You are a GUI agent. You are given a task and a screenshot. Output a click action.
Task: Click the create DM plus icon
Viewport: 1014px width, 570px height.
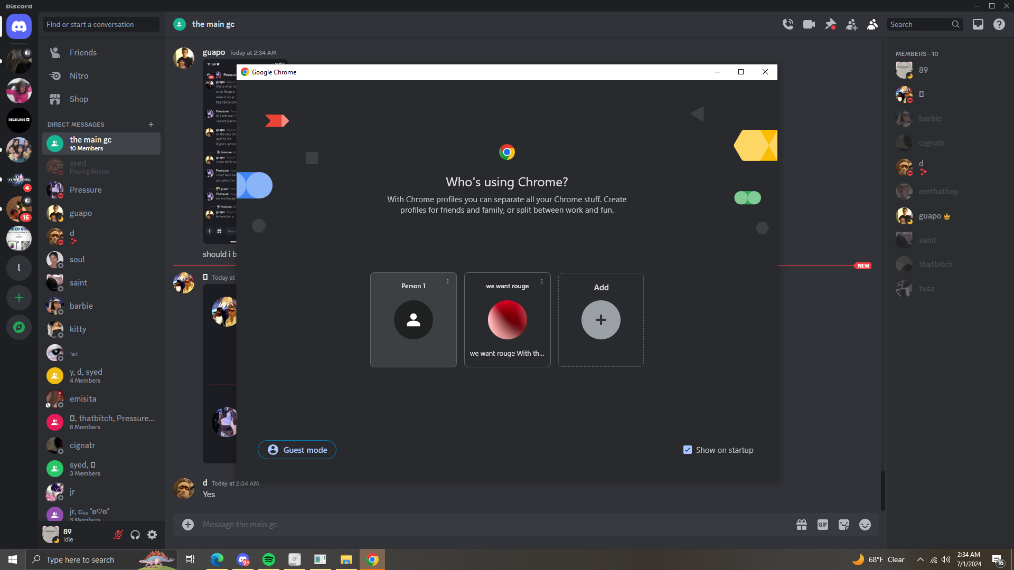(151, 125)
